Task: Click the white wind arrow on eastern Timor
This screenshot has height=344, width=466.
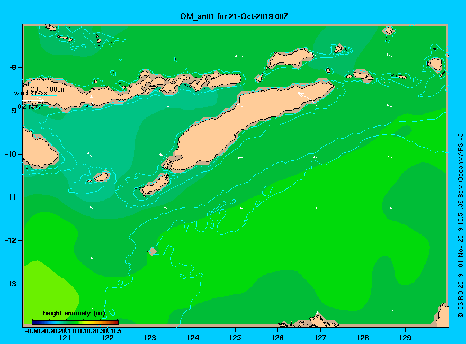Action: 307,99
